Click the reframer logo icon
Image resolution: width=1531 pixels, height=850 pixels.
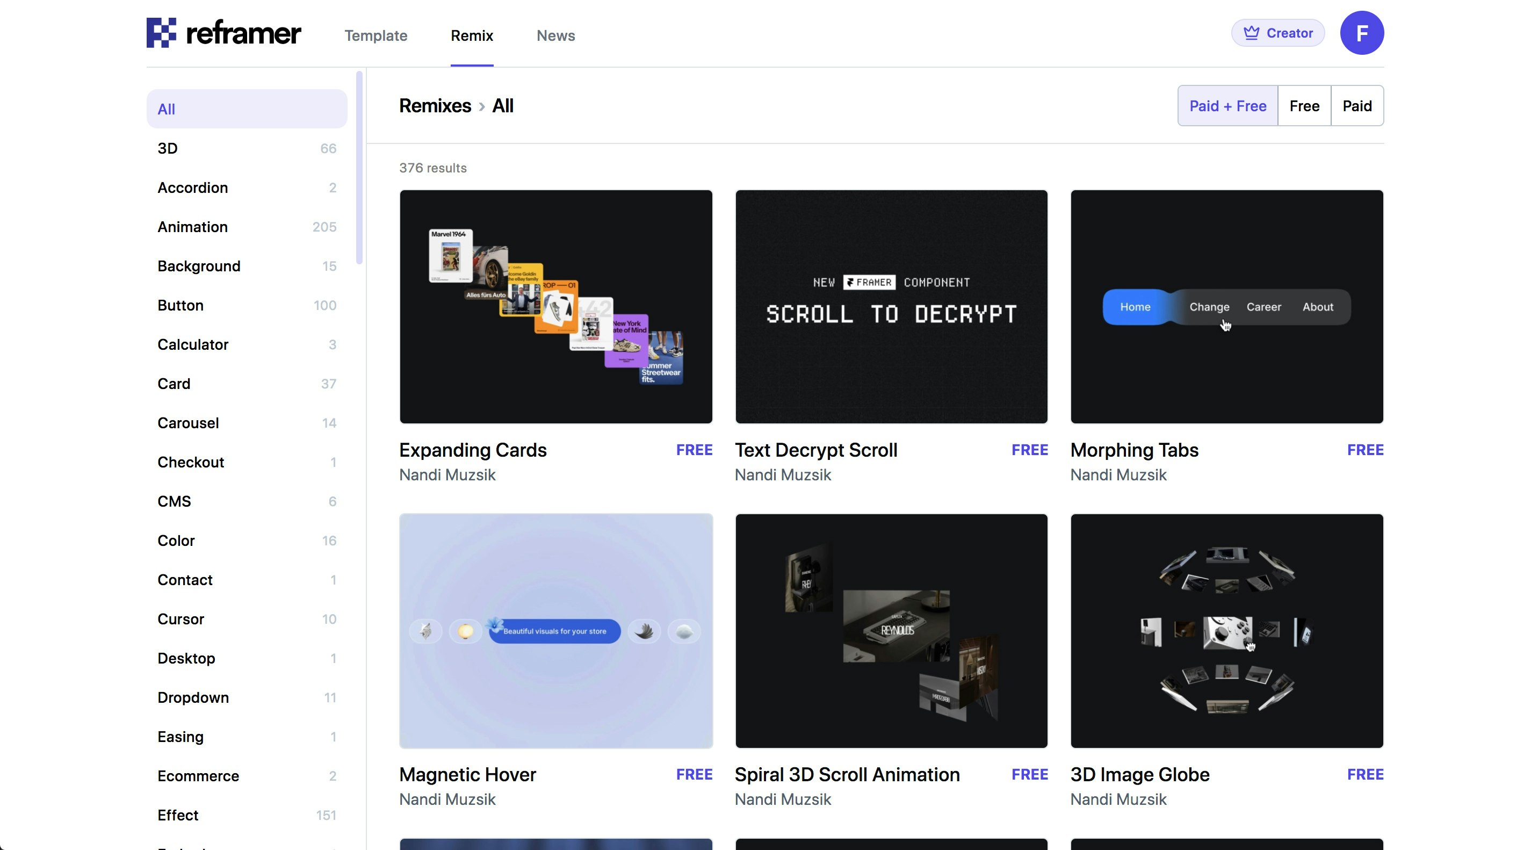click(x=161, y=33)
